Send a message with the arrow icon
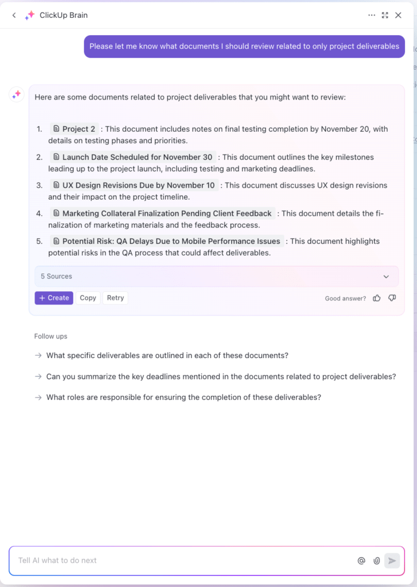 (x=392, y=560)
